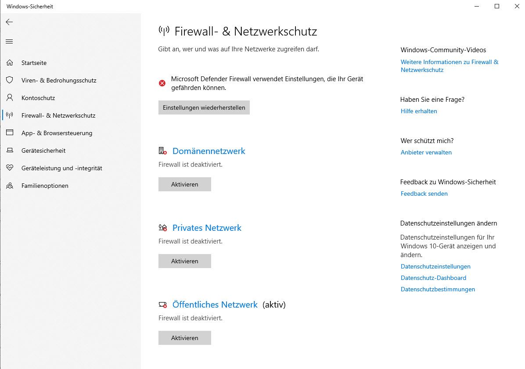The width and height of the screenshot is (525, 369).
Task: Activate firewall for Öffentliches Netzwerk
Action: (184, 338)
